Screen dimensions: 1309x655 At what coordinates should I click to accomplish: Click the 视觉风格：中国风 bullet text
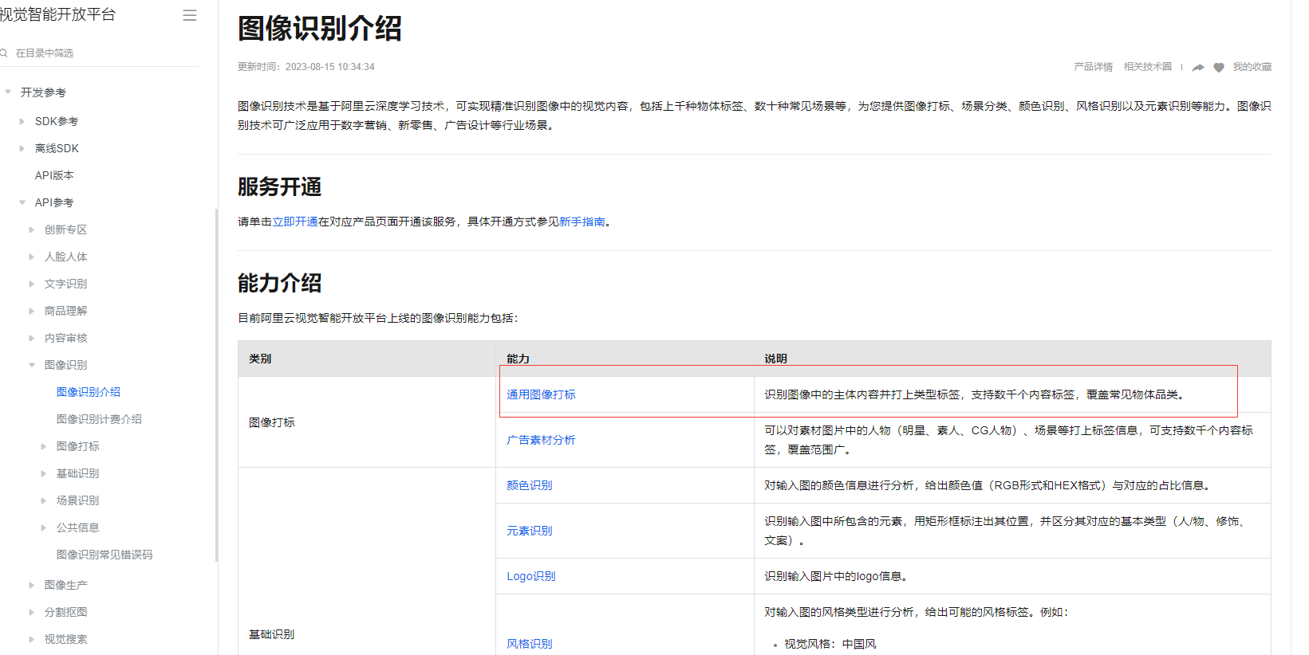[x=830, y=644]
